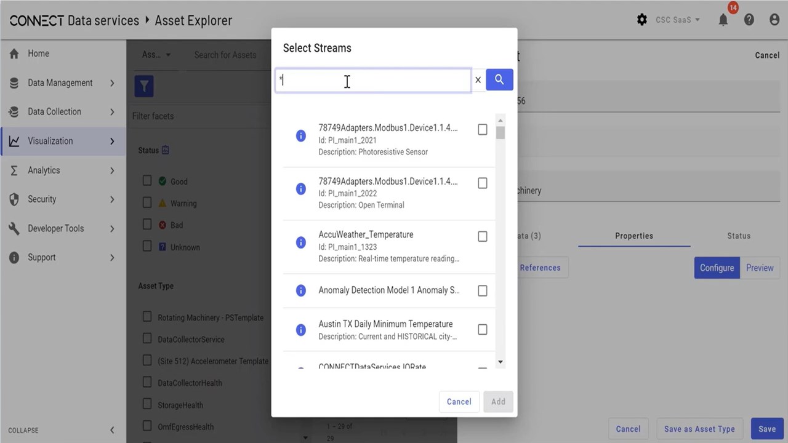Tick the Anomaly Detection Model 1 checkbox
The image size is (788, 443).
[x=483, y=290]
